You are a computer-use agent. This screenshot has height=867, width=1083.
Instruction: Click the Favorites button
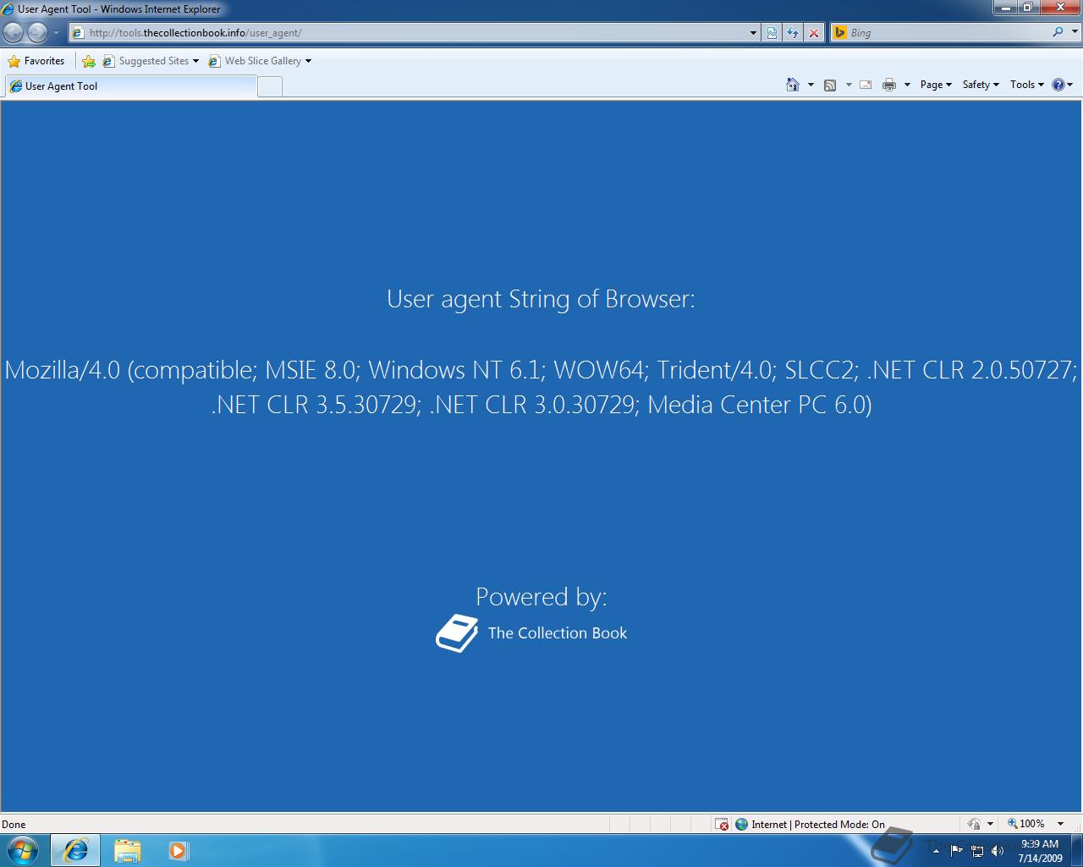[37, 61]
